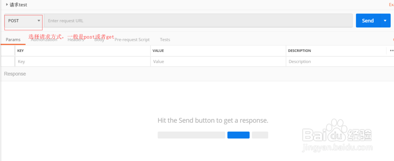Switch to the Tests tab
This screenshot has height=161, width=394.
[165, 40]
